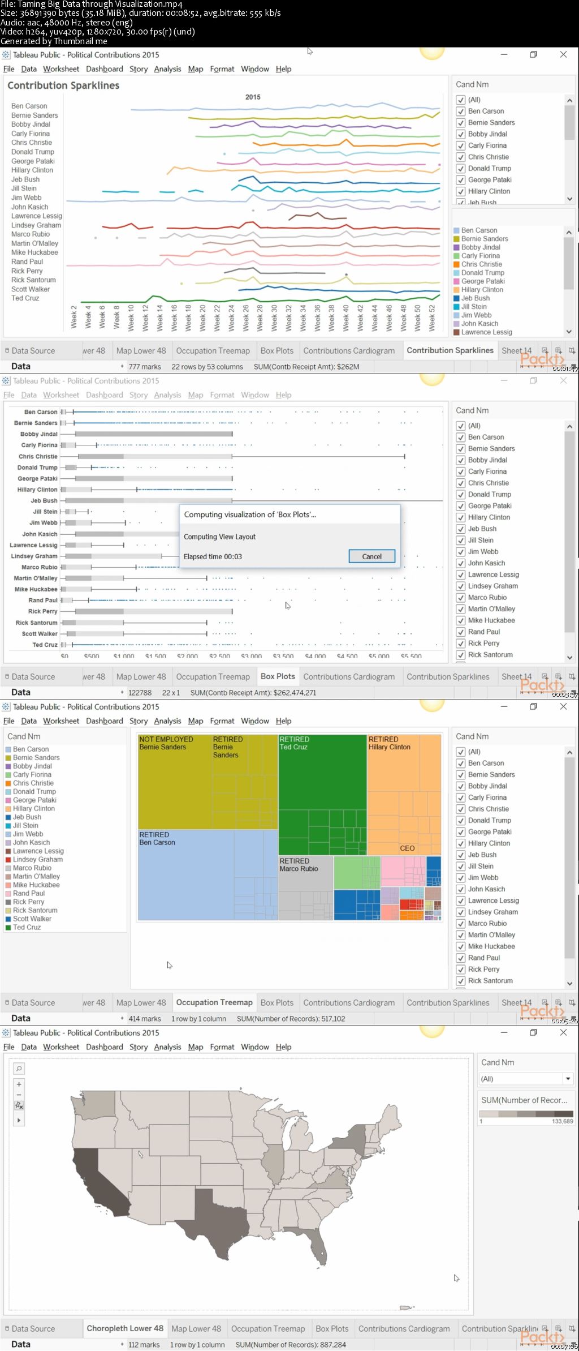Image resolution: width=579 pixels, height=1351 pixels.
Task: Toggle (All) checkbox in Box Plots frame filter
Action: coord(461,426)
